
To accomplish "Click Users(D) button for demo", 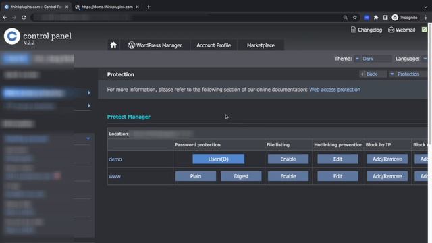I will pyautogui.click(x=218, y=159).
